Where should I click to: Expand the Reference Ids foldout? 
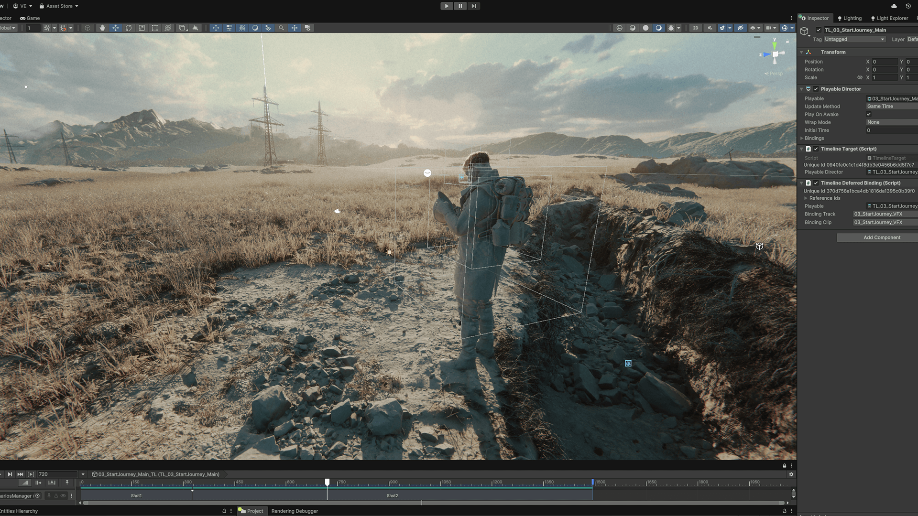point(806,198)
